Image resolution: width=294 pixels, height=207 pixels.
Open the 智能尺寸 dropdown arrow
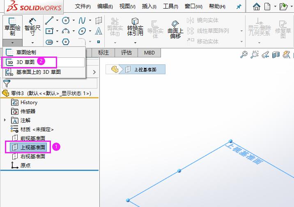[32, 43]
